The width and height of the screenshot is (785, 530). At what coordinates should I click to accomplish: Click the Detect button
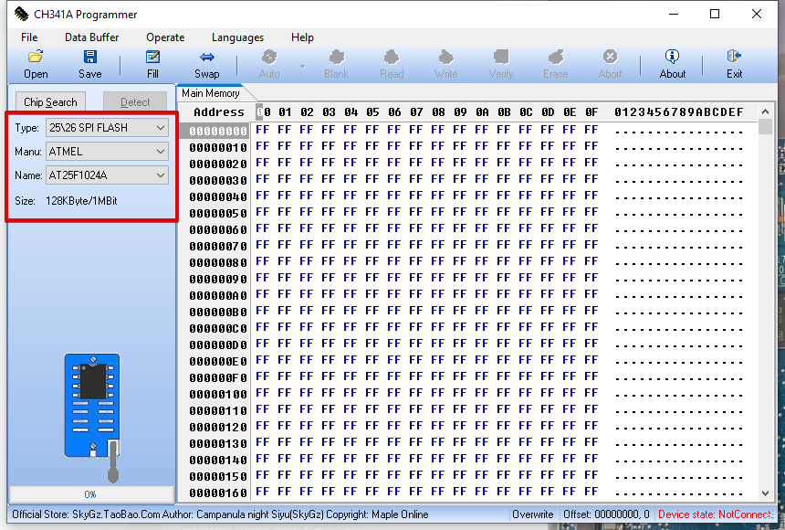pyautogui.click(x=135, y=102)
